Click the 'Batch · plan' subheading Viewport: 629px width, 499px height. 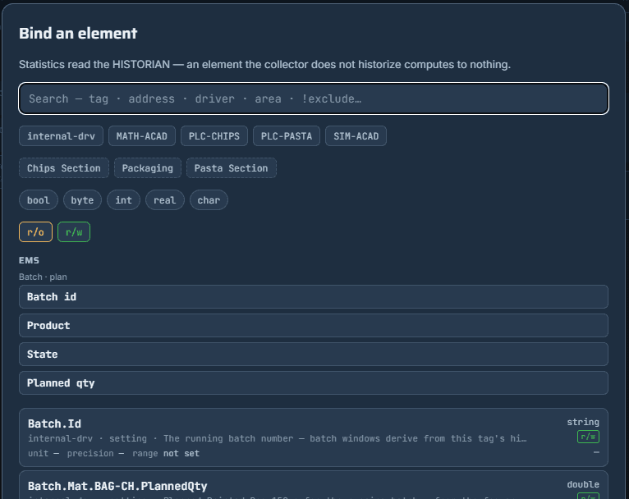tap(43, 277)
